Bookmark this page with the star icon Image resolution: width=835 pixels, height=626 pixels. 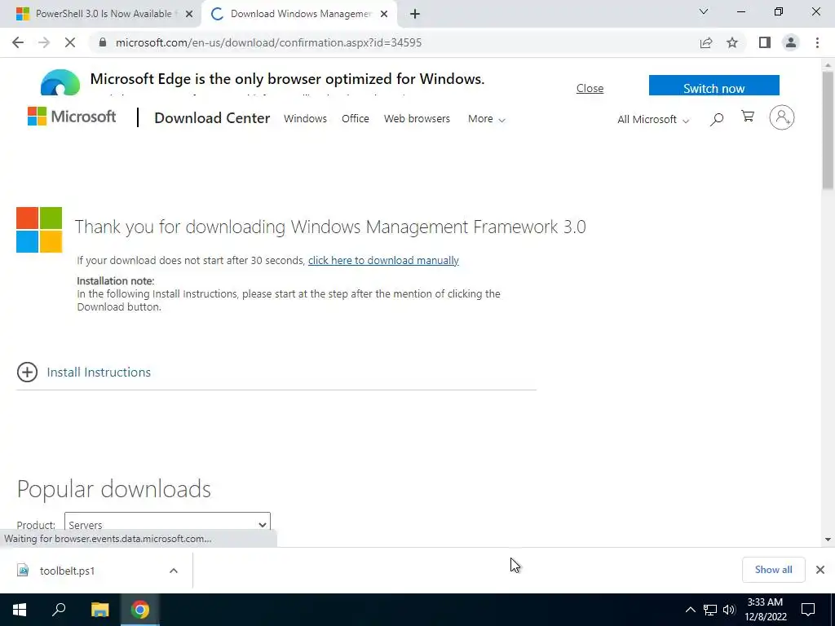pos(732,42)
